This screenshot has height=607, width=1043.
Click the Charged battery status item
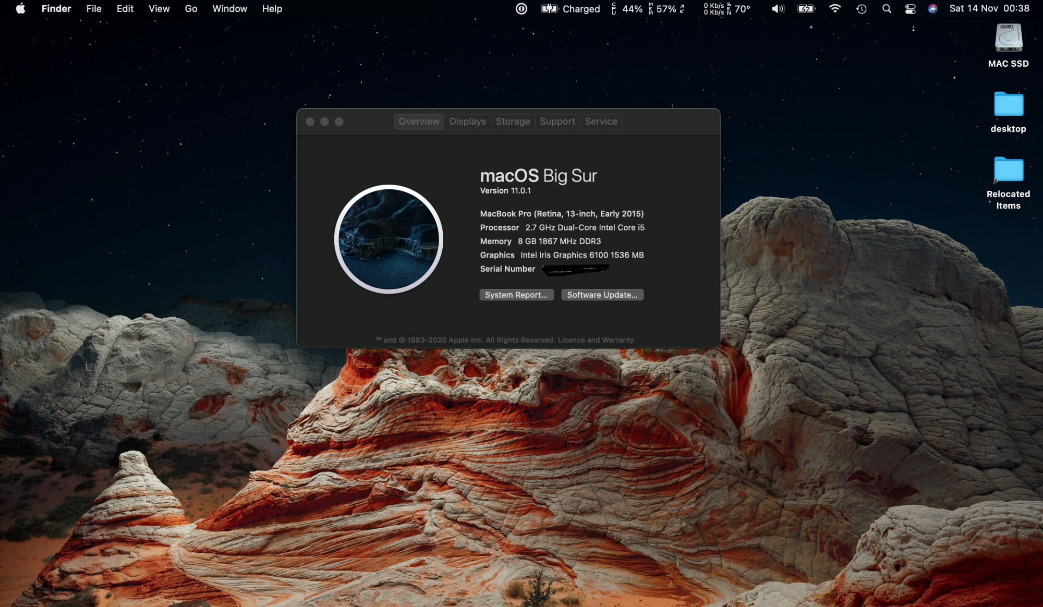coord(571,8)
